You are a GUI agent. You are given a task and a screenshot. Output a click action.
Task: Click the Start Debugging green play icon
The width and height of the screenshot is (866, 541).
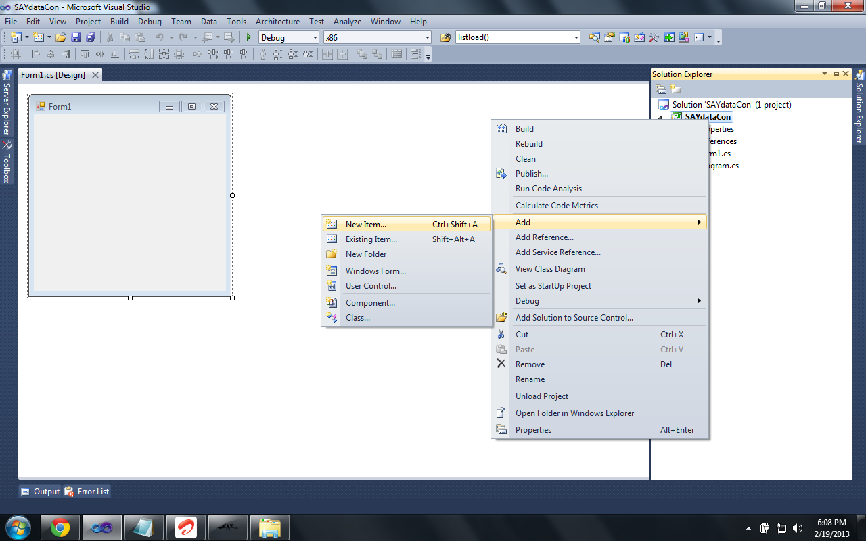(x=249, y=38)
